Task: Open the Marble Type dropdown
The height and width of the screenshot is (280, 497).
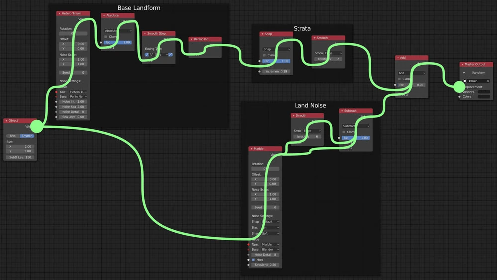Action: tap(270, 245)
